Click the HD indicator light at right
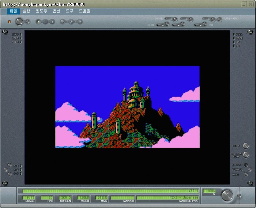Image resolution: width=256 pixels, height=208 pixels. point(234,46)
